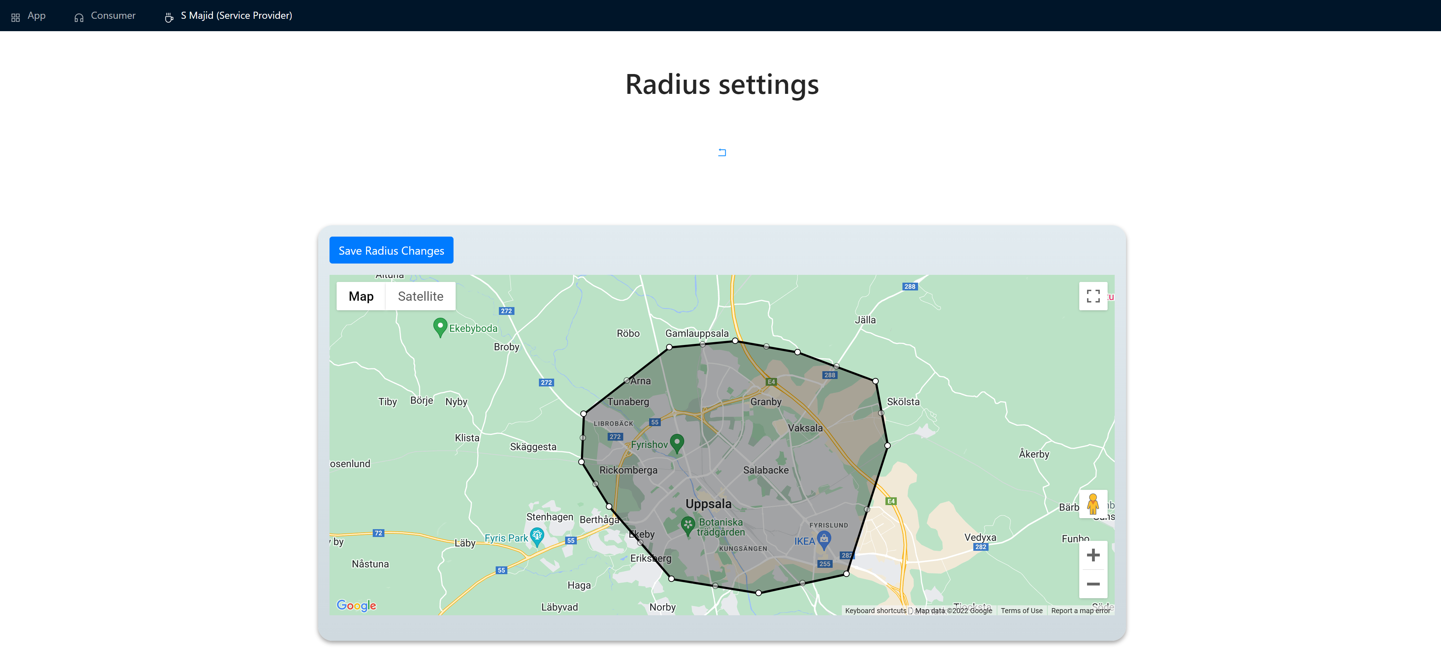
Task: Click the KUNGSÄNGEN label on map
Action: pos(743,549)
